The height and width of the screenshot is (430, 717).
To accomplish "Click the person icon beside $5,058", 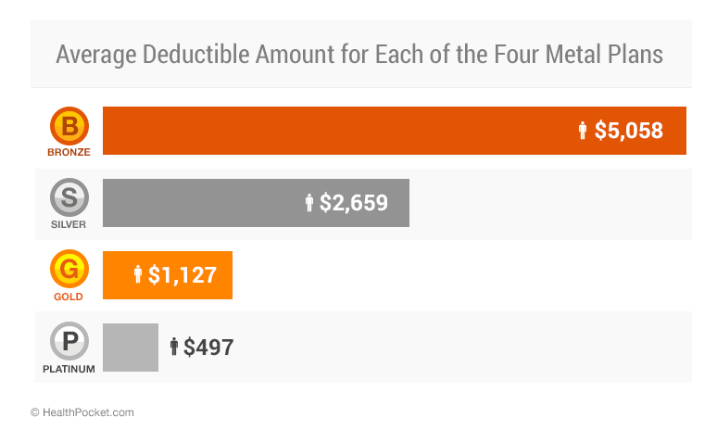I will coord(582,131).
